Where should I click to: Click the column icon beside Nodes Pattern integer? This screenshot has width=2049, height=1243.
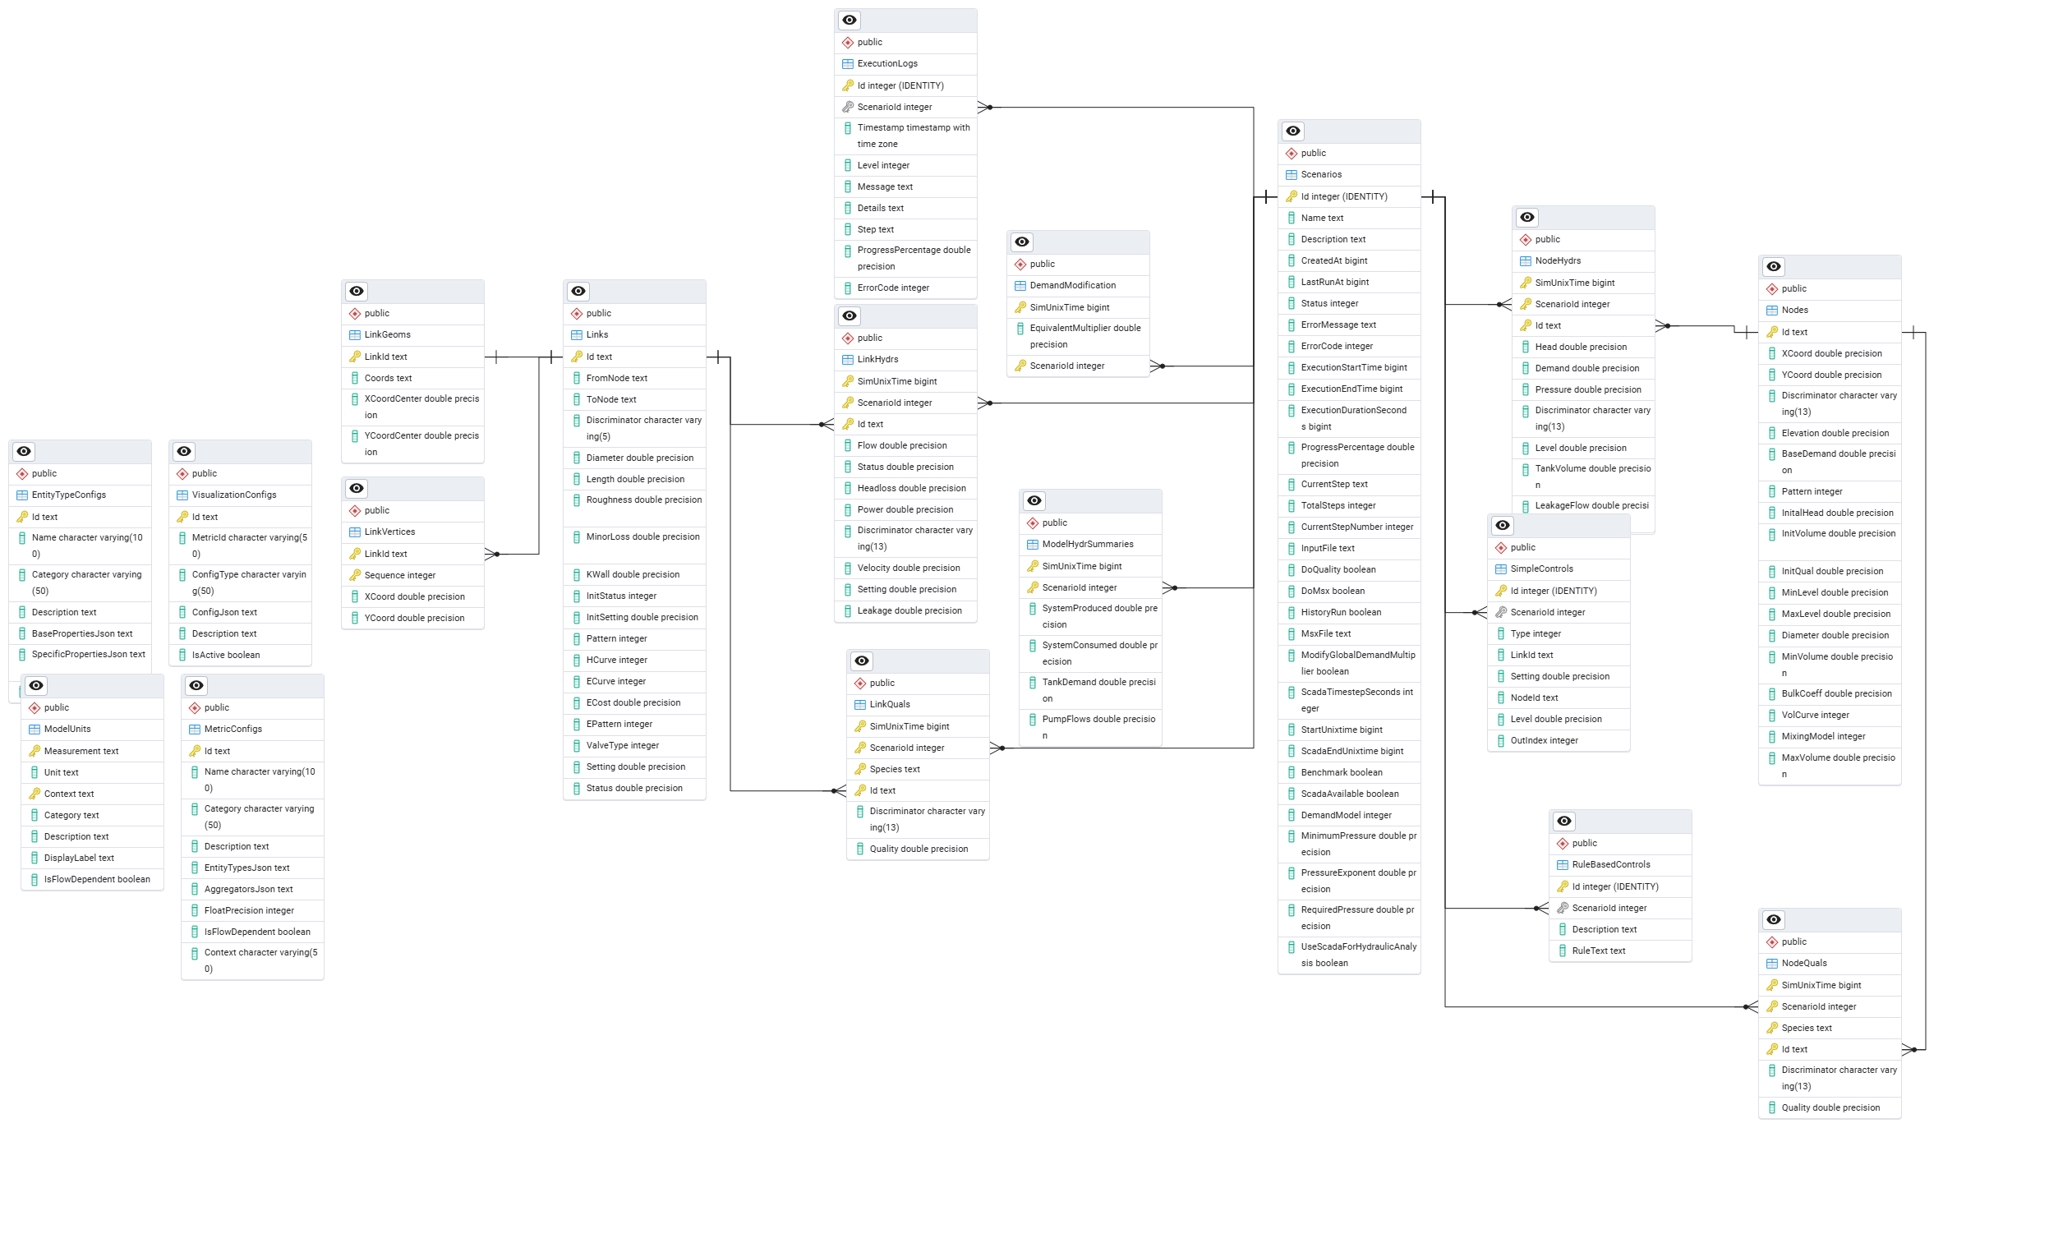click(x=1772, y=492)
